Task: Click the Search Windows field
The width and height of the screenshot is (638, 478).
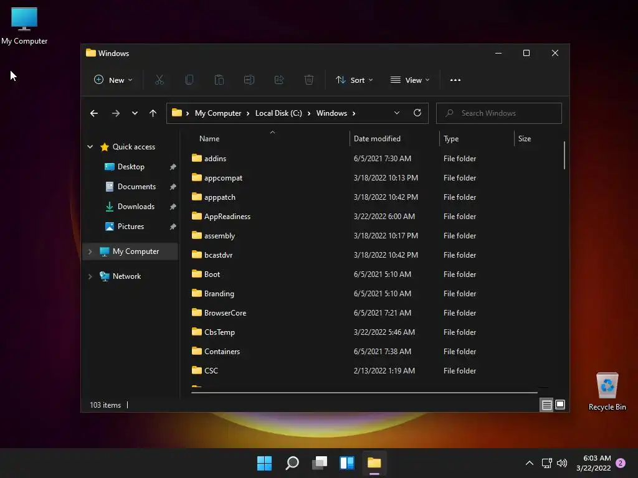Action: tap(499, 113)
